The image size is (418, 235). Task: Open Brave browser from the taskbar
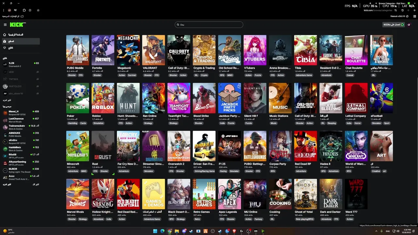point(234,231)
